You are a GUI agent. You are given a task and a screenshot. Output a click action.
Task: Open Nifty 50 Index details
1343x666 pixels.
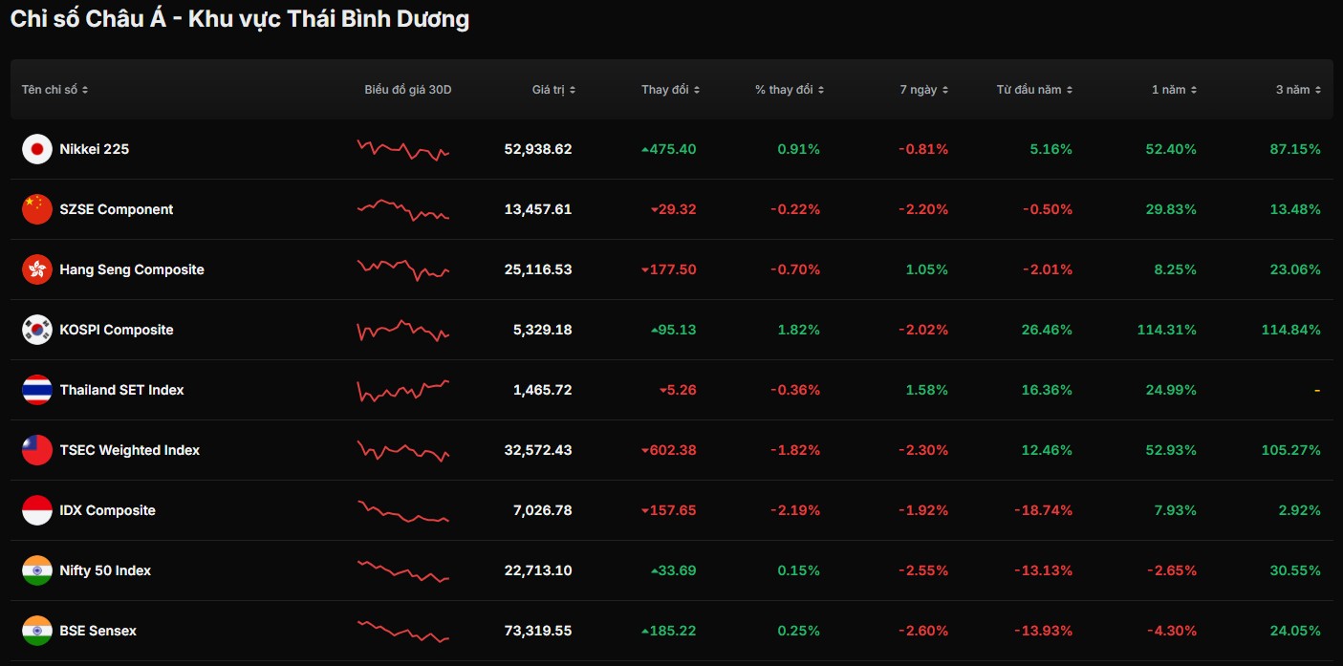(105, 570)
